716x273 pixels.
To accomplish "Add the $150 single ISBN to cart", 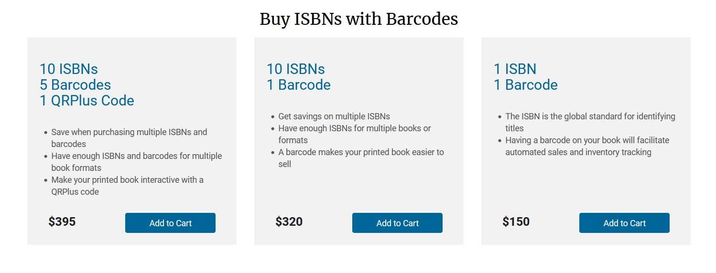I will [x=624, y=223].
